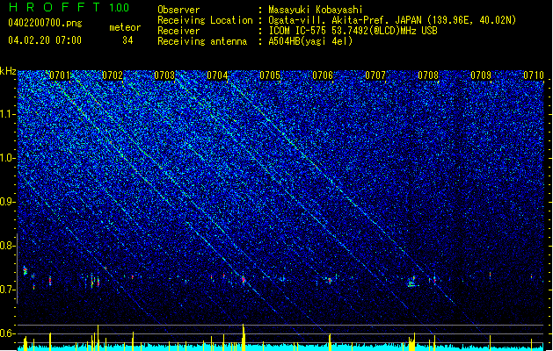This screenshot has height=351, width=553.
Task: Click the 0710 time marker
Action: click(x=534, y=75)
